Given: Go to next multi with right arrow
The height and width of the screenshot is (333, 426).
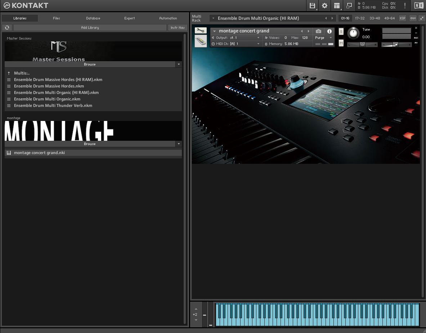Looking at the screenshot, I should tap(332, 18).
